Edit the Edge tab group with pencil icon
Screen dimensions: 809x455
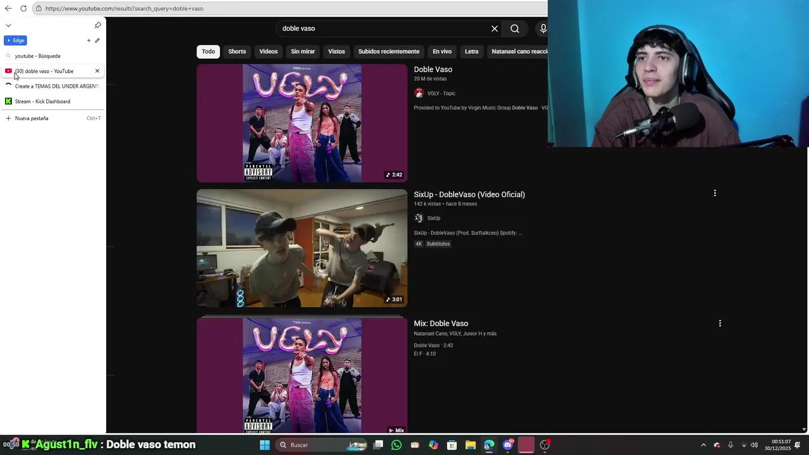tap(97, 40)
